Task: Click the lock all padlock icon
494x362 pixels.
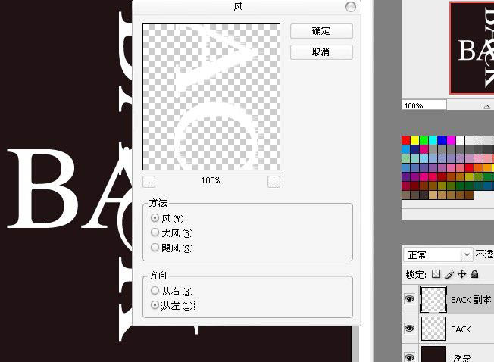Action: click(x=474, y=274)
